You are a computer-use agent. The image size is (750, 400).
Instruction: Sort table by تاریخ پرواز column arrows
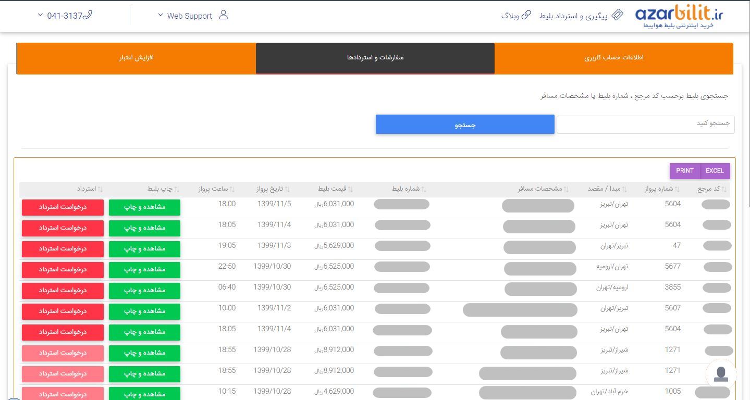pyautogui.click(x=287, y=189)
